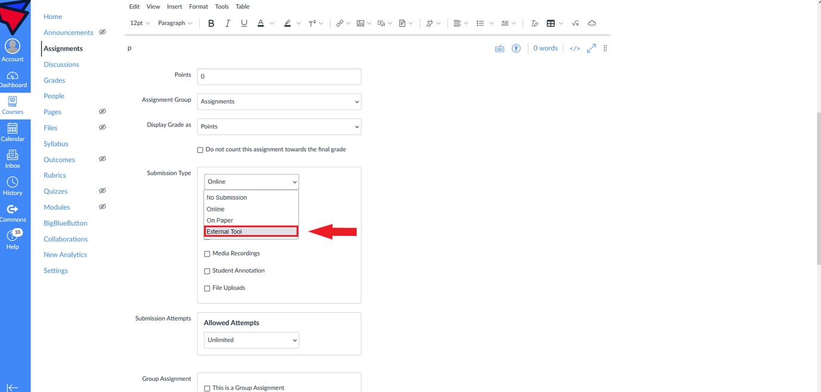Open the Tools menu

(221, 6)
